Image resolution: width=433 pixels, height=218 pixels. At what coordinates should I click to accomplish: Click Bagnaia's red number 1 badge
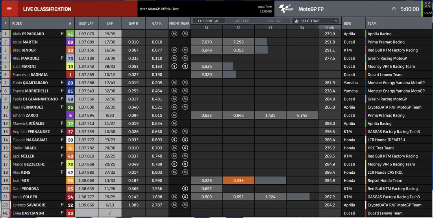coord(70,74)
